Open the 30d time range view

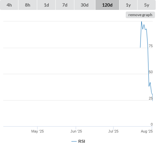(85, 5)
